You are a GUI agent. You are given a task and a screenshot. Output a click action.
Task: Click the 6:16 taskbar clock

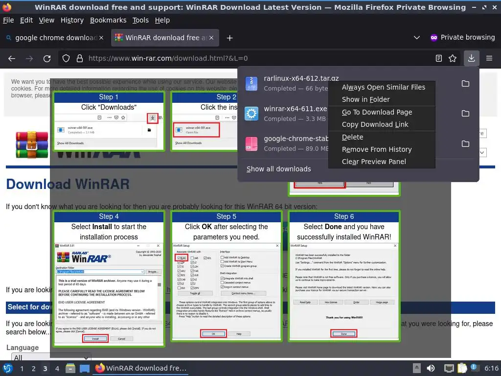tap(491, 368)
